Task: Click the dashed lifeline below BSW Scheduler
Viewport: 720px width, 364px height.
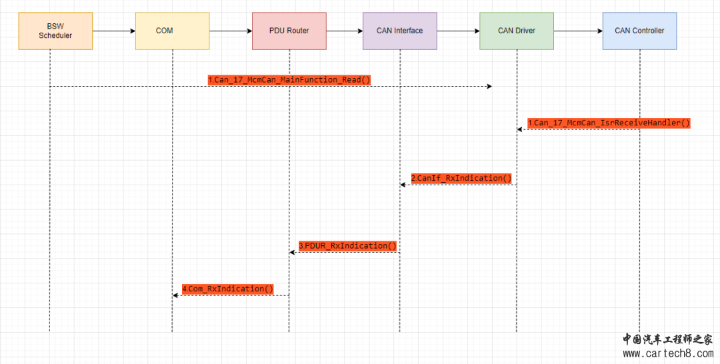Action: [x=49, y=200]
